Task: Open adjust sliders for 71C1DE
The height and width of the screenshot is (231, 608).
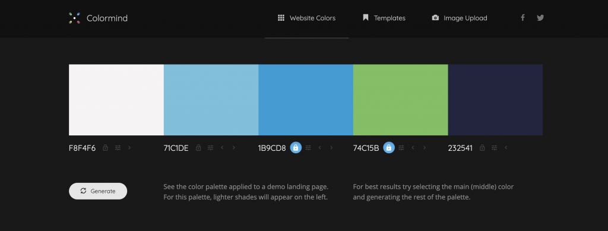Action: [x=211, y=148]
